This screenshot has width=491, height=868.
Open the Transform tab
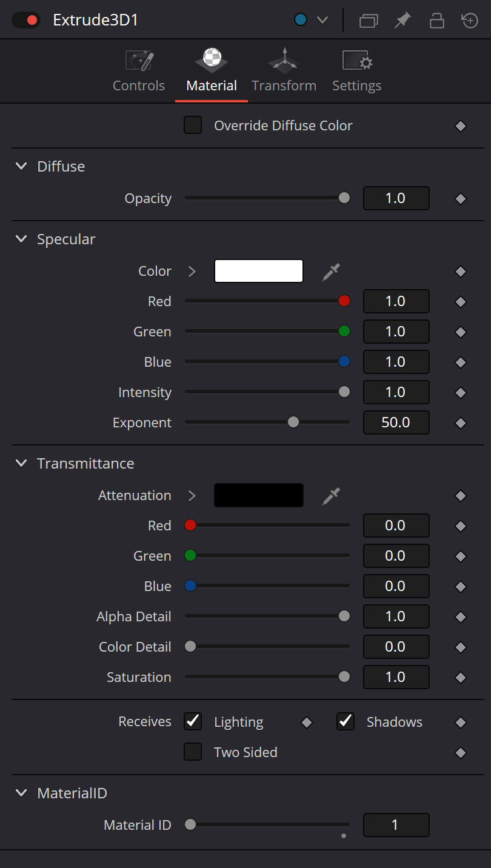(x=284, y=72)
